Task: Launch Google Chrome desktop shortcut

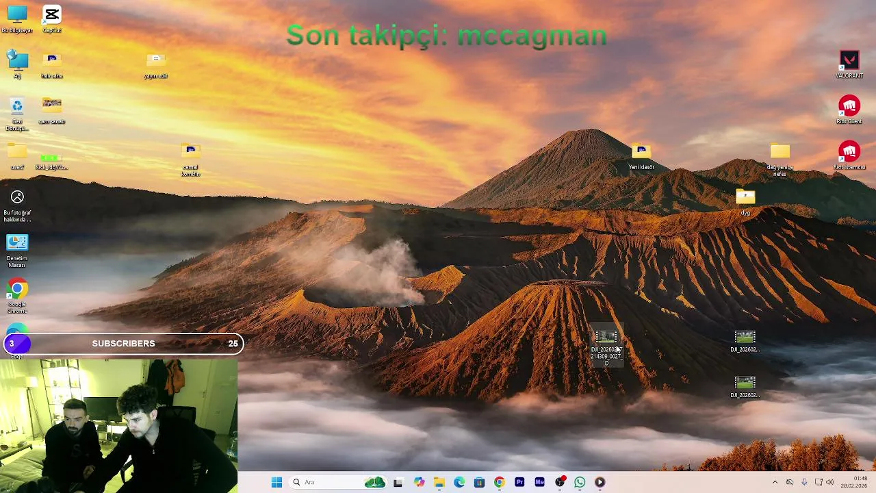Action: tap(17, 296)
